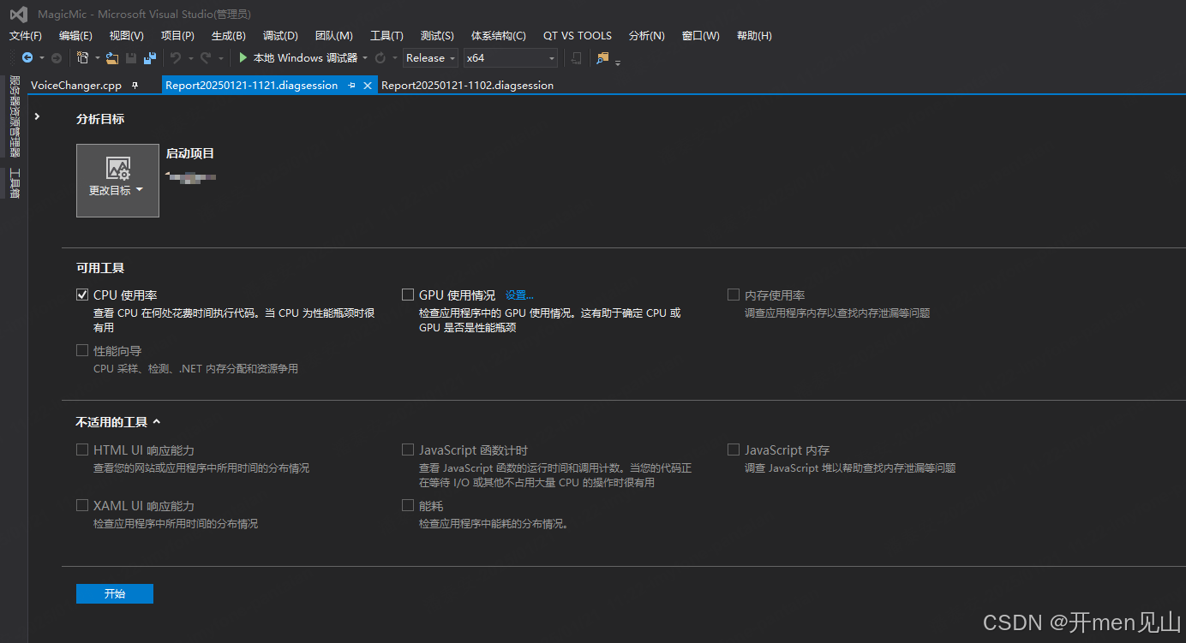Open the Edit menu
The height and width of the screenshot is (643, 1186).
click(x=75, y=36)
